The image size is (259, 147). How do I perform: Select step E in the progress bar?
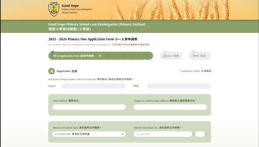pos(131,56)
